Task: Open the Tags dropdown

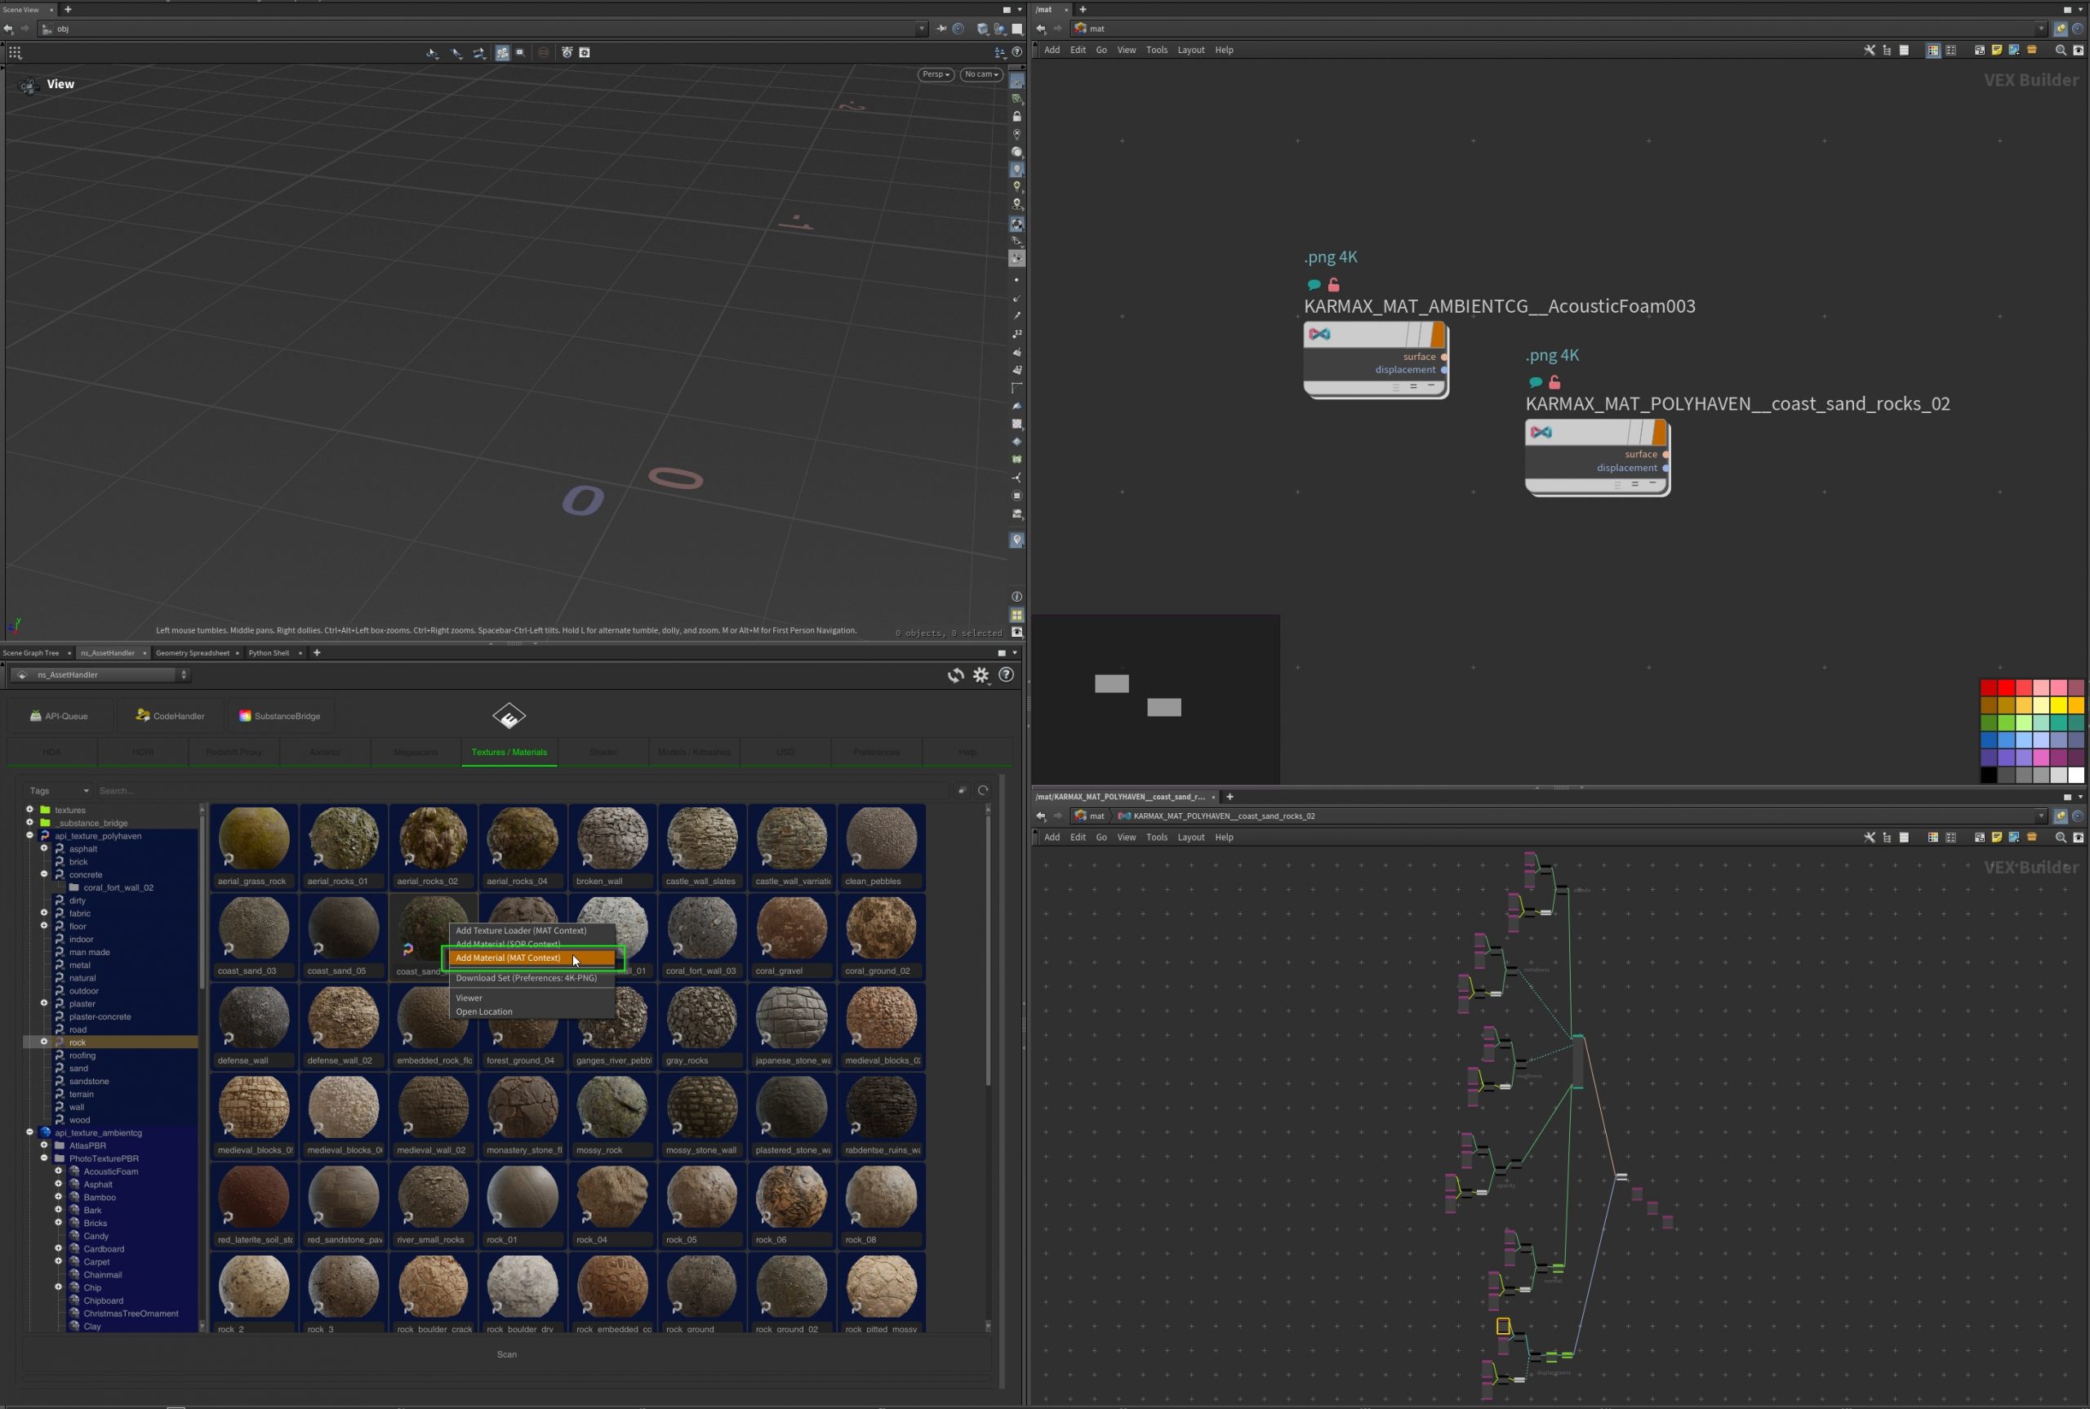Action: [x=59, y=791]
